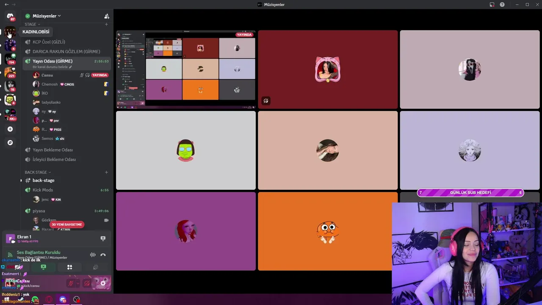This screenshot has width=542, height=305.
Task: Open Opera browser from taskbar
Action: point(49,300)
